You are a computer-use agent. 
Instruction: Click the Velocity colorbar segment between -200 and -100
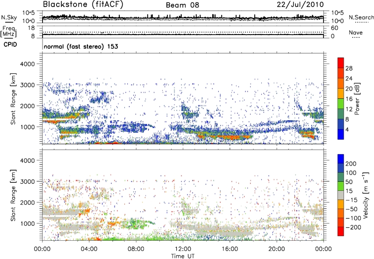(341, 223)
